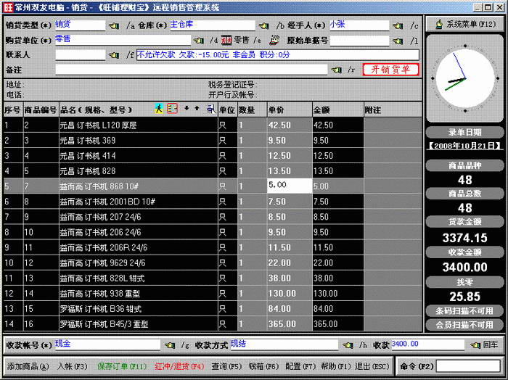The width and height of the screenshot is (508, 380).
Task: Click the red list icon in table header
Action: click(x=172, y=109)
